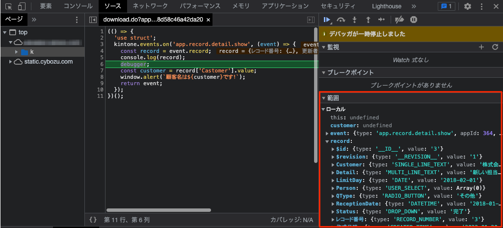Open the Lighthouse tab
The height and width of the screenshot is (228, 503).
(x=387, y=6)
